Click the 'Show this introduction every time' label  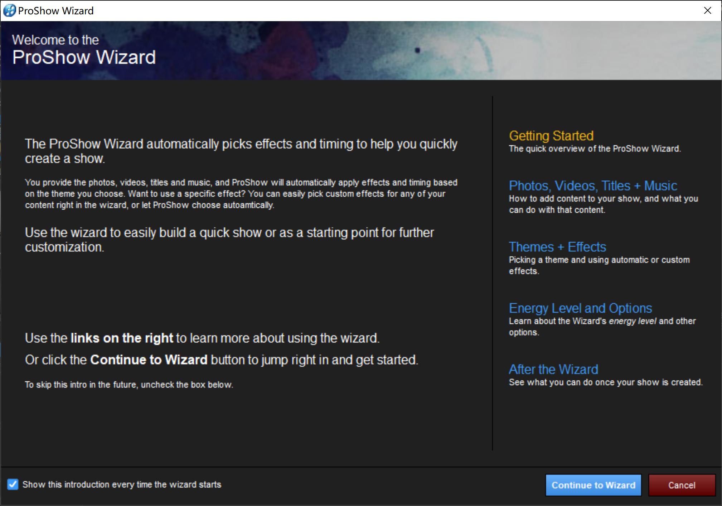pyautogui.click(x=122, y=485)
